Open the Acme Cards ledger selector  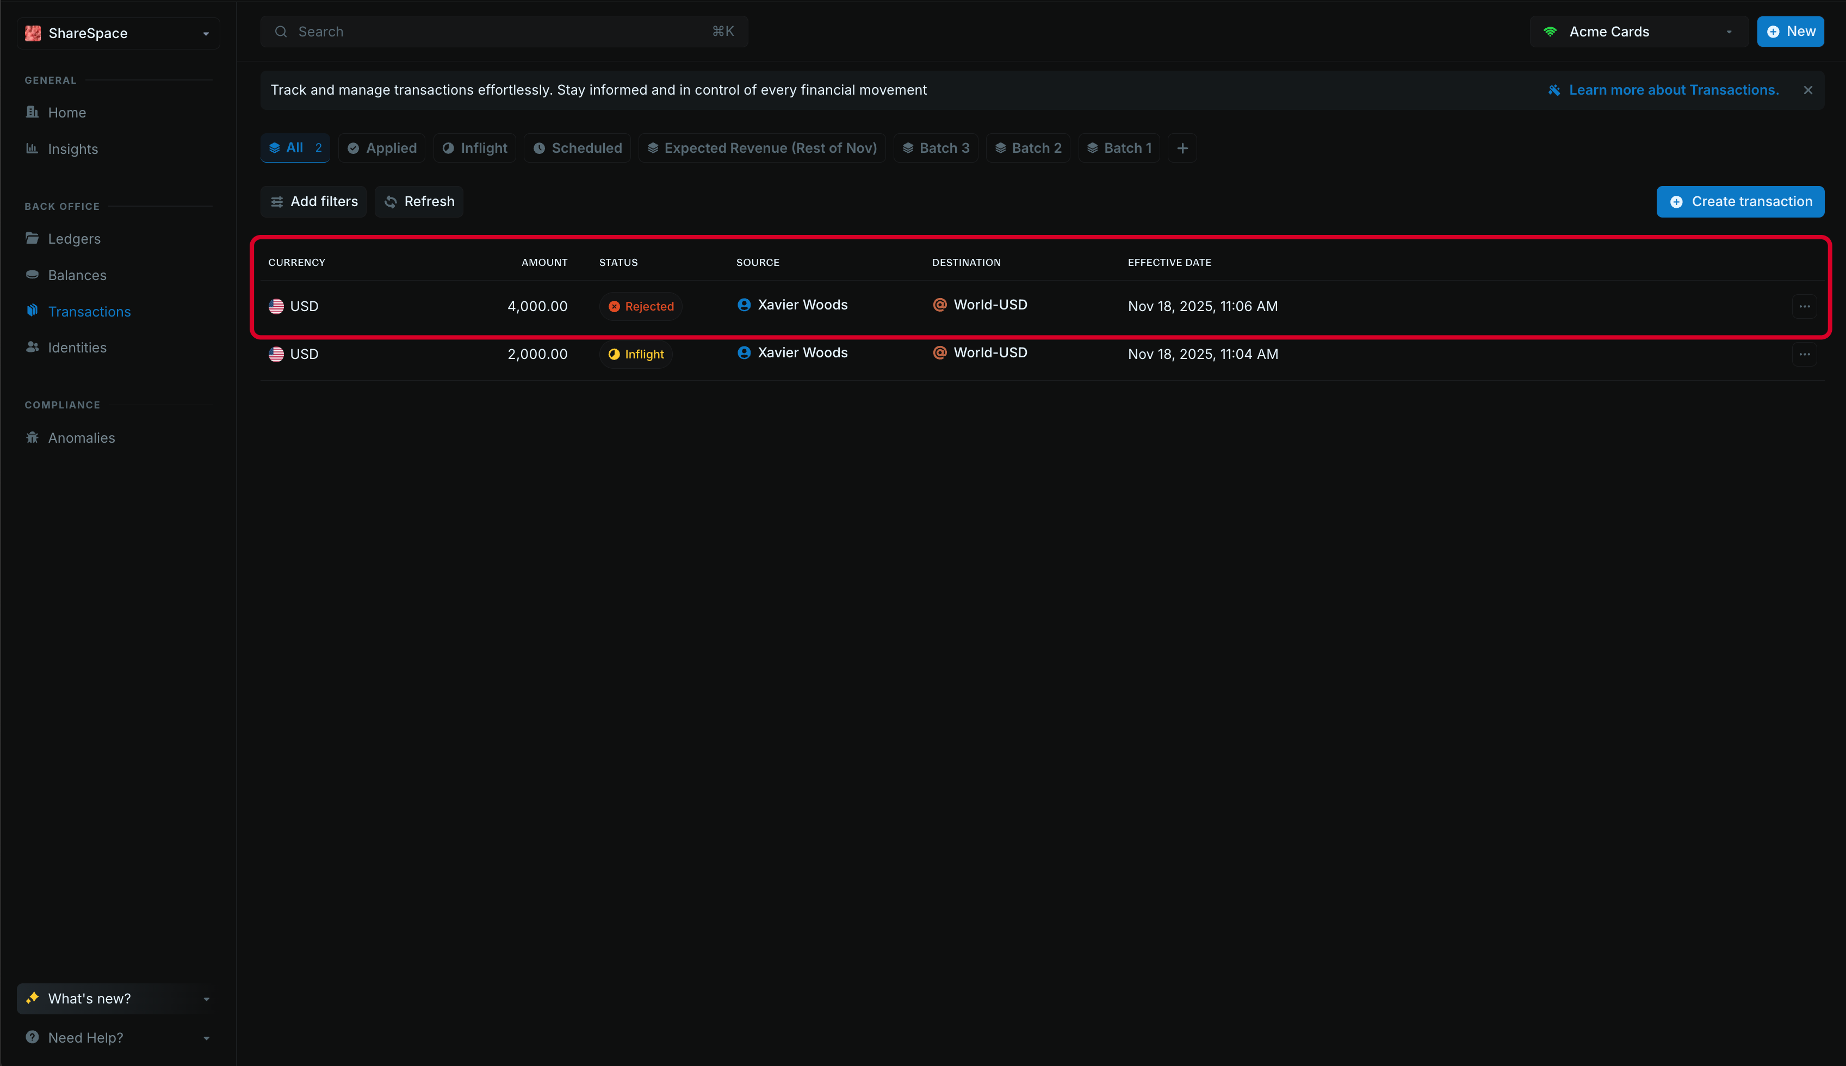1638,32
